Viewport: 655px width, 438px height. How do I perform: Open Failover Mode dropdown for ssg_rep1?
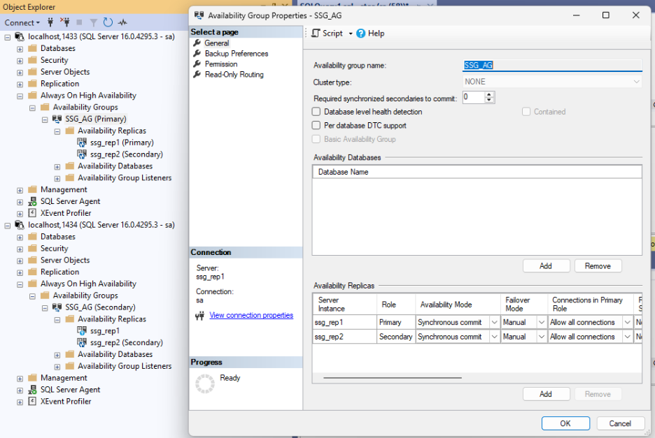coord(542,323)
